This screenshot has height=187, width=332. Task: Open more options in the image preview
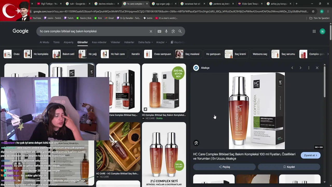coord(309,68)
